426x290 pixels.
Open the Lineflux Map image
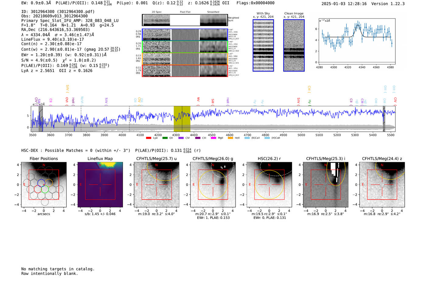tap(100, 185)
